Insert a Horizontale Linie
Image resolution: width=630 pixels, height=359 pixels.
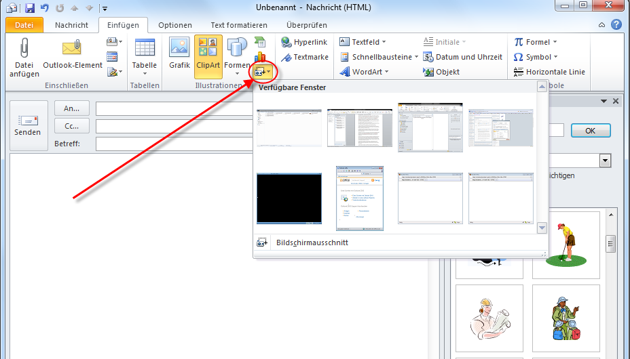point(549,72)
